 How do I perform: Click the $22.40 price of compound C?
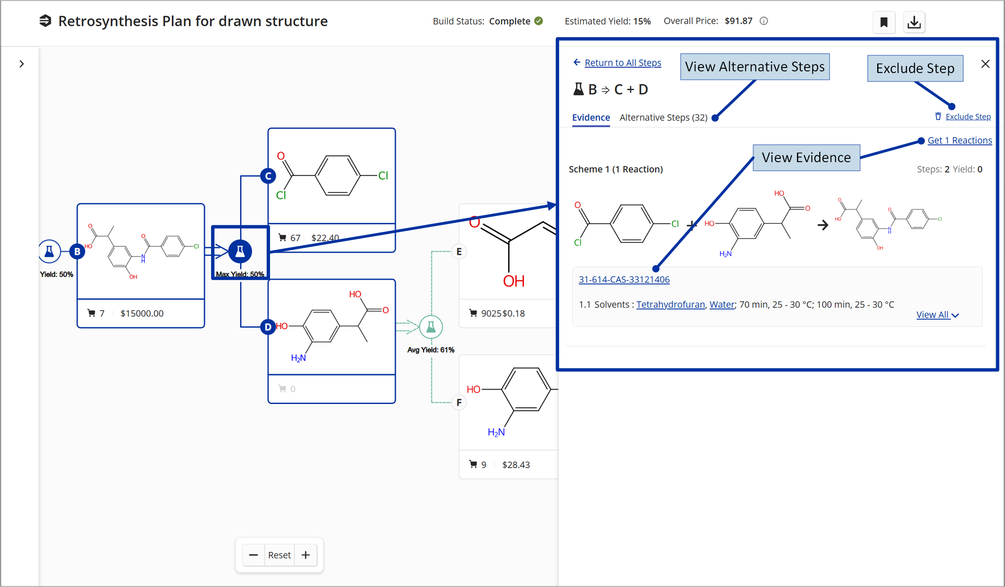pos(325,238)
